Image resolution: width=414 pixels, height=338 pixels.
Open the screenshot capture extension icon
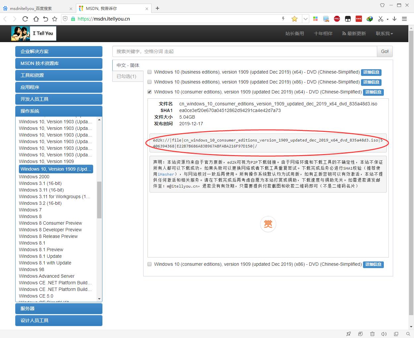point(326,19)
